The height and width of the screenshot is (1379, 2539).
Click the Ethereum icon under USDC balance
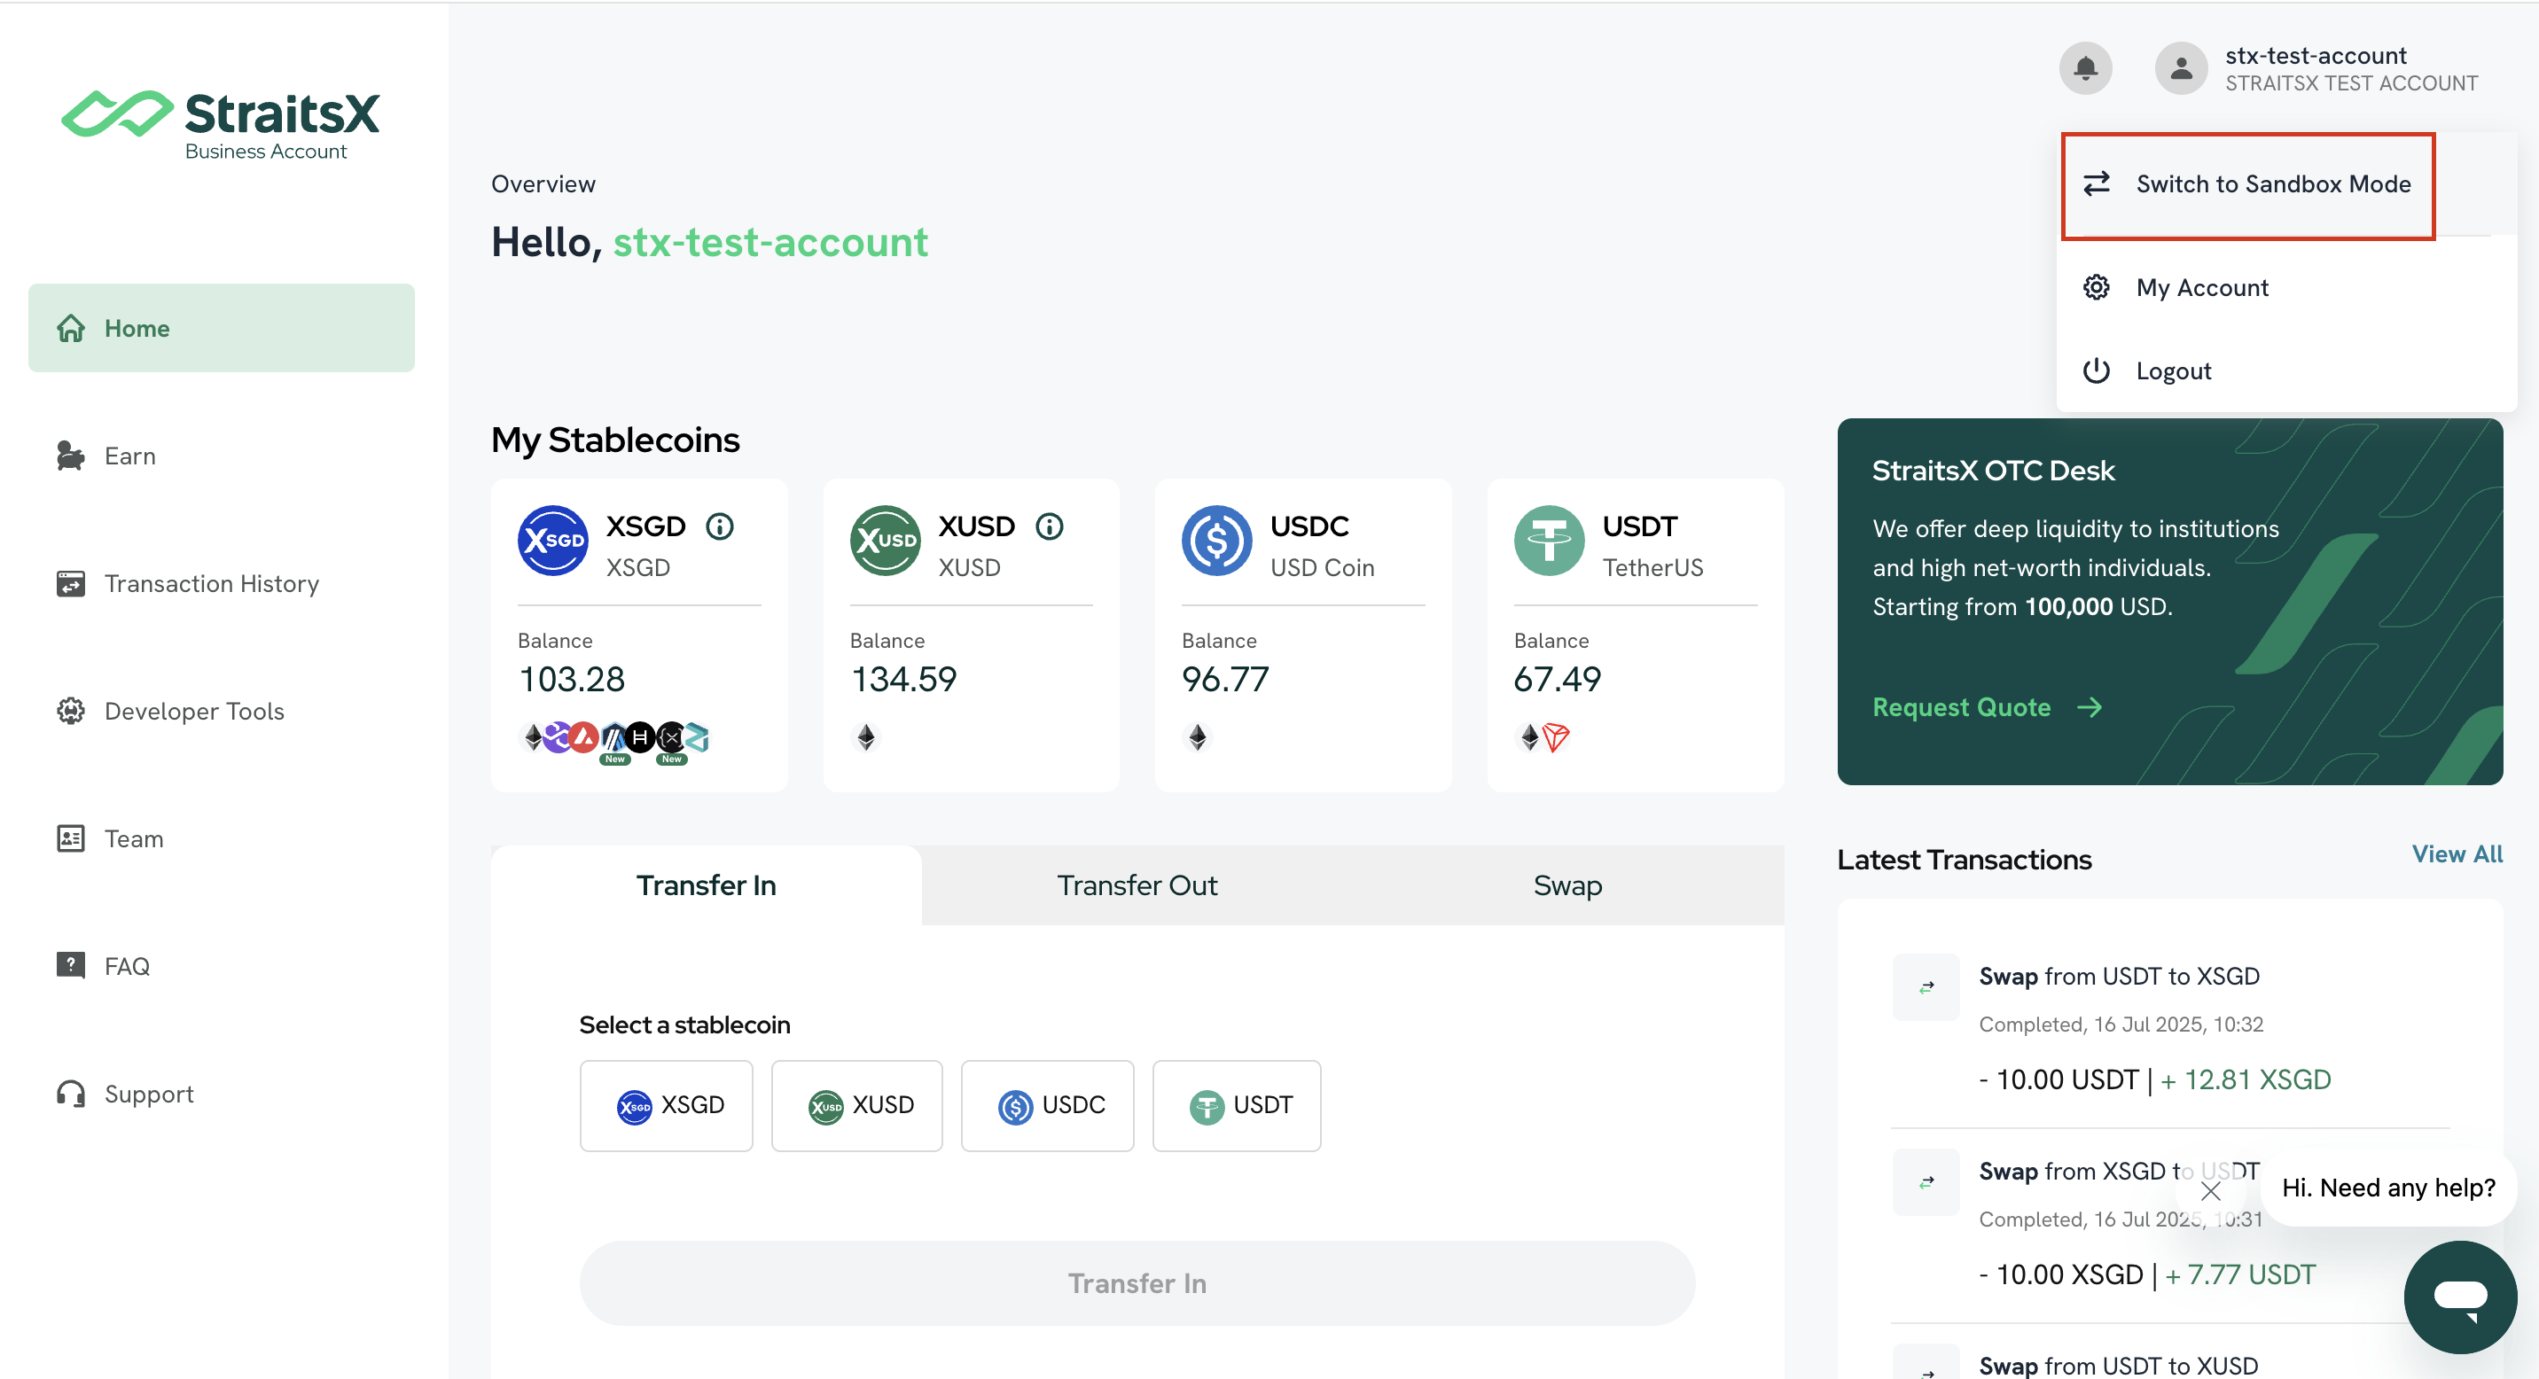pos(1198,736)
